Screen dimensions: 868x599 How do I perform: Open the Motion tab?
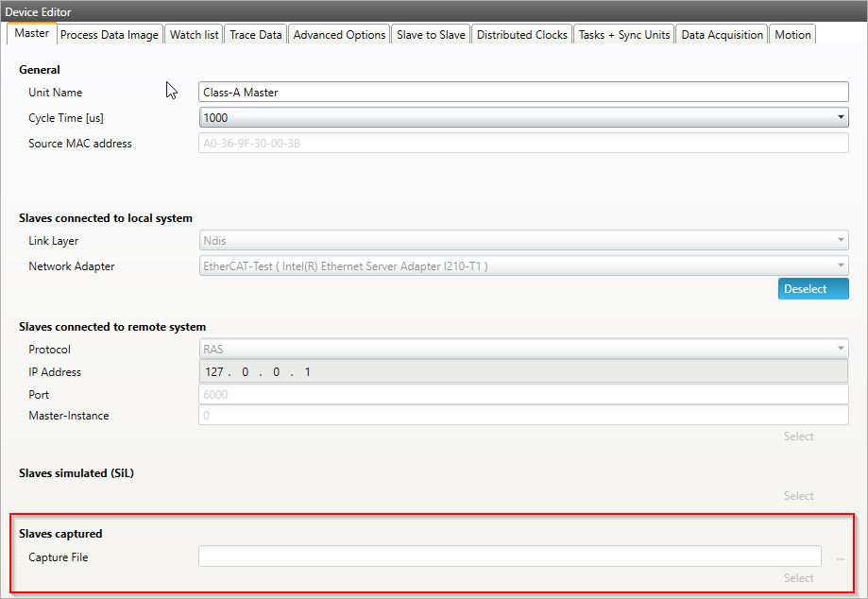pos(792,35)
